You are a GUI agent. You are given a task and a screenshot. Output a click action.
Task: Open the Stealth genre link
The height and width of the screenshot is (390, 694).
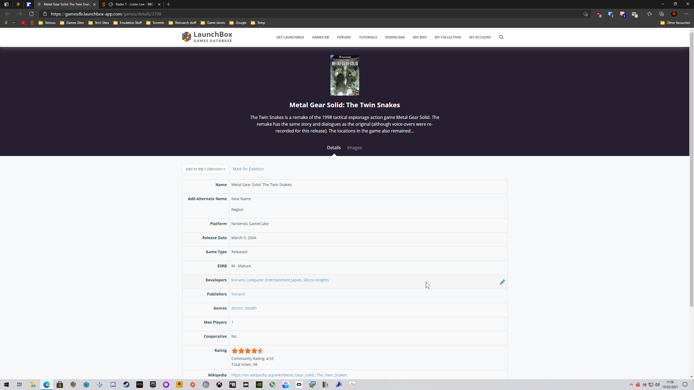click(250, 308)
